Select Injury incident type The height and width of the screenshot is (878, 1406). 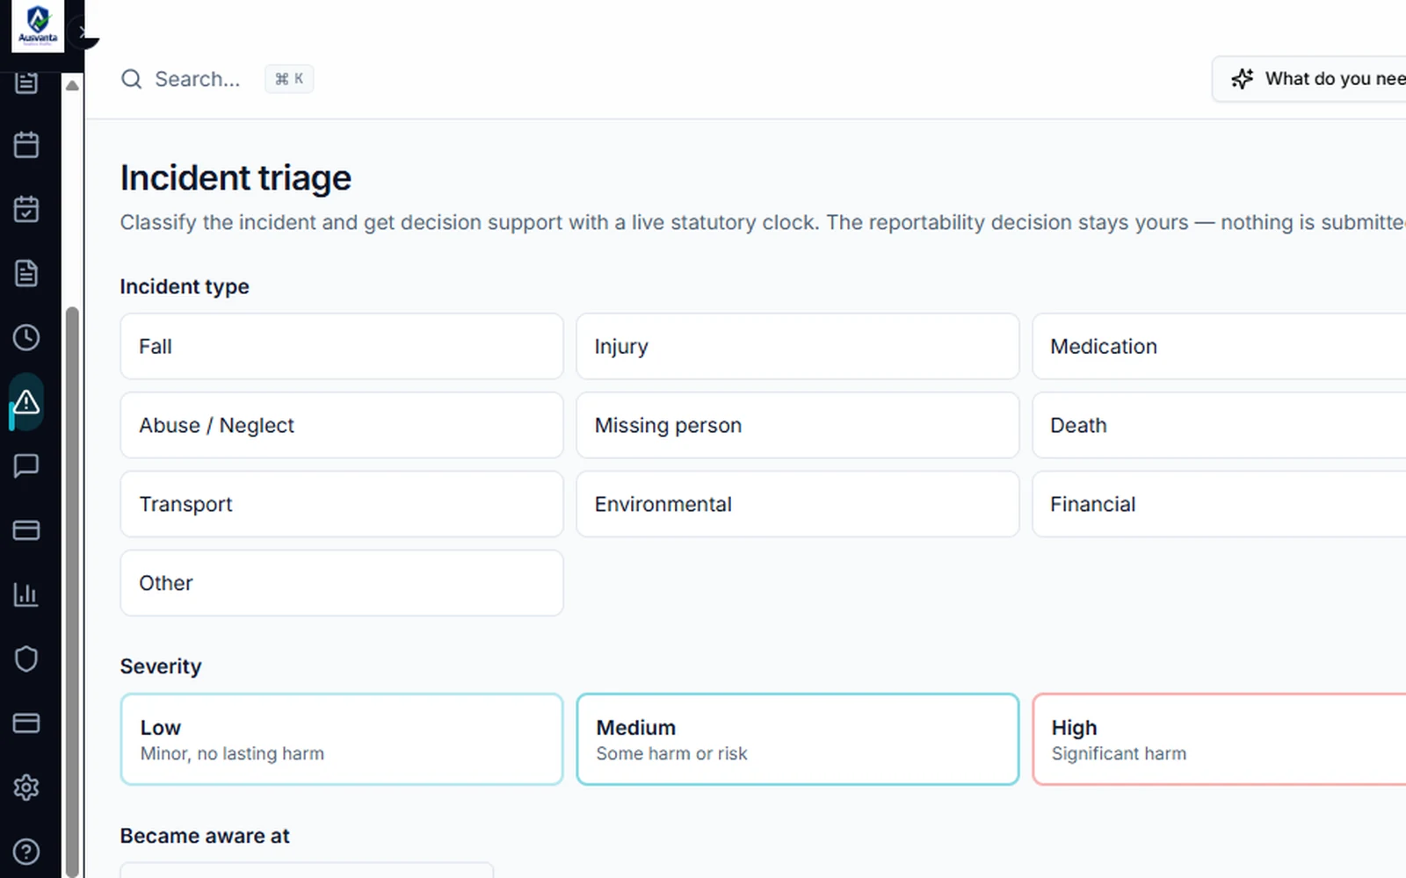[798, 346]
